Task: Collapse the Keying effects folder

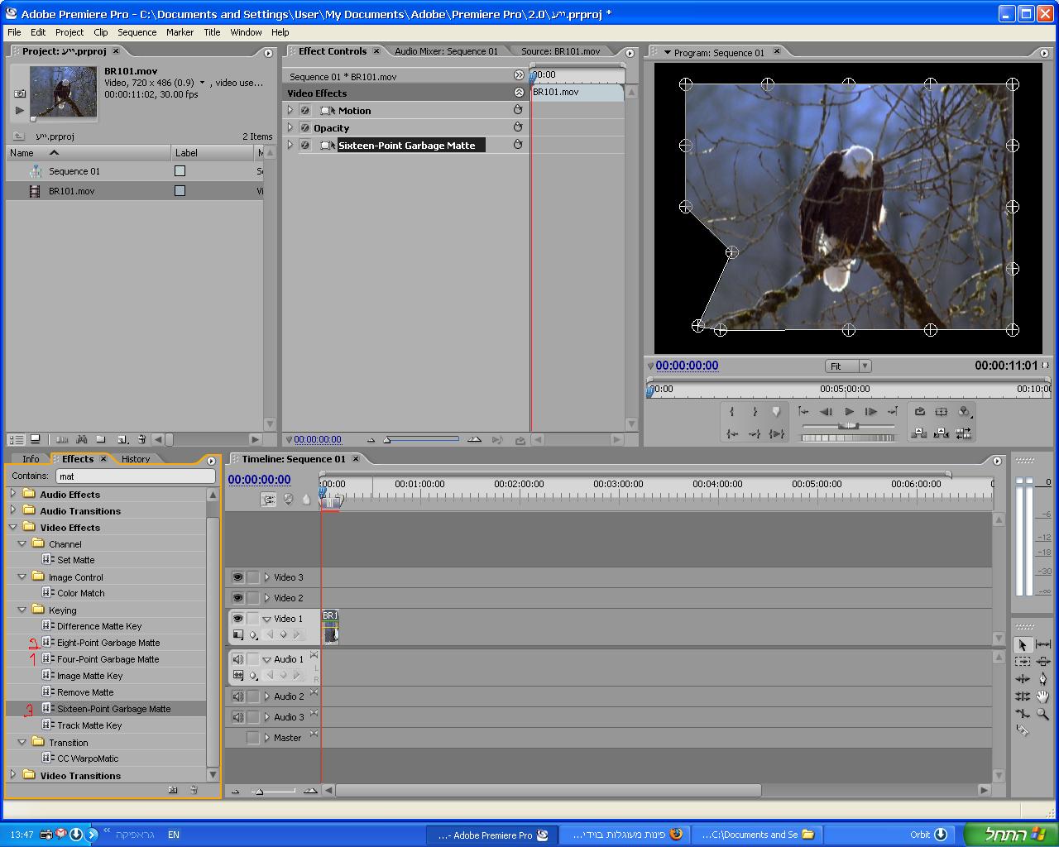Action: [x=22, y=610]
